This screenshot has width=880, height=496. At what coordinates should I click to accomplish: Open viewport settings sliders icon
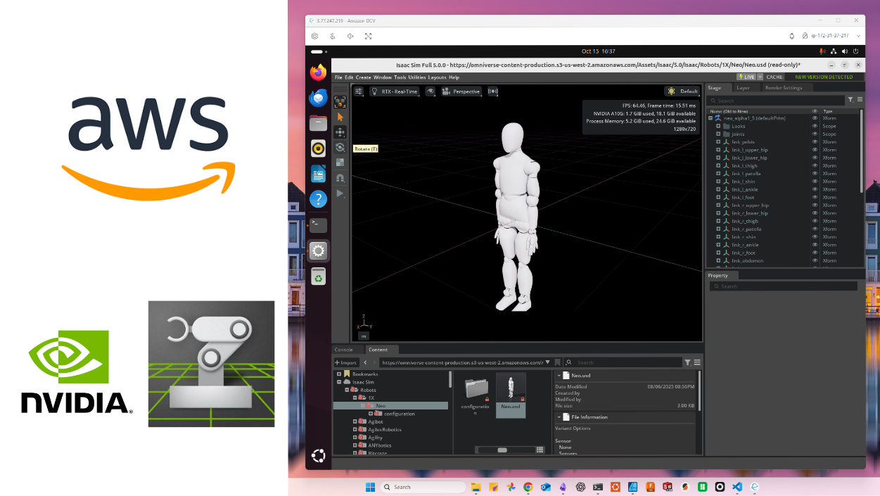click(359, 91)
